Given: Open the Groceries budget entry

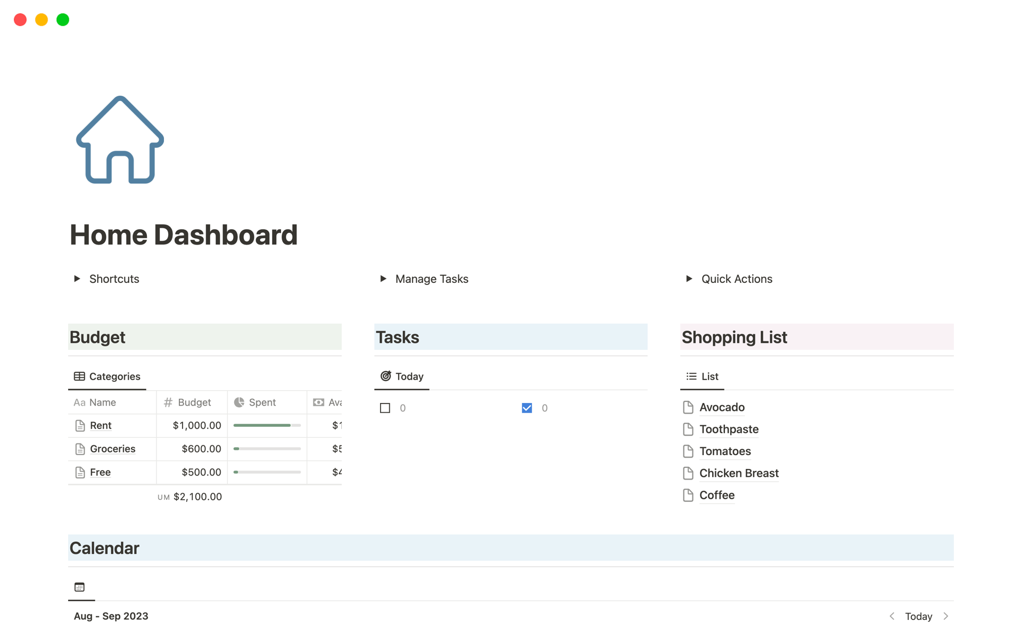Looking at the screenshot, I should [112, 449].
